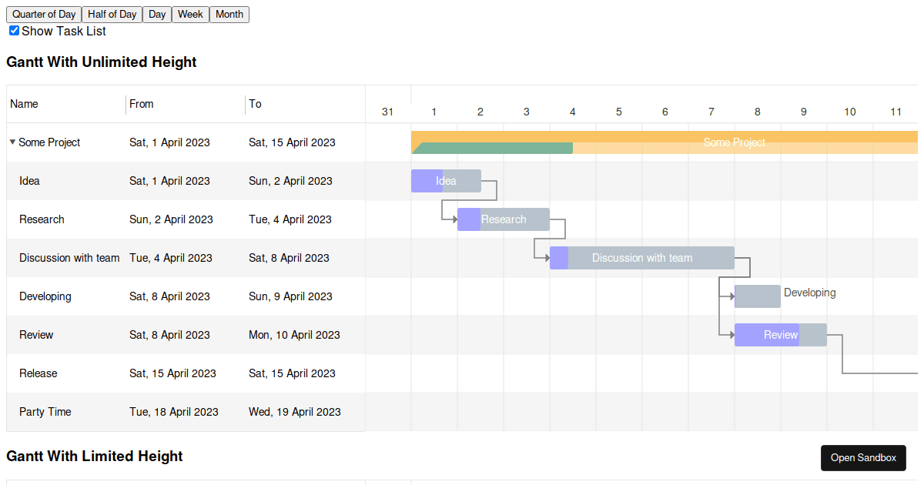Select the Half of Day scale
Viewport: 924px width, 485px height.
(112, 14)
